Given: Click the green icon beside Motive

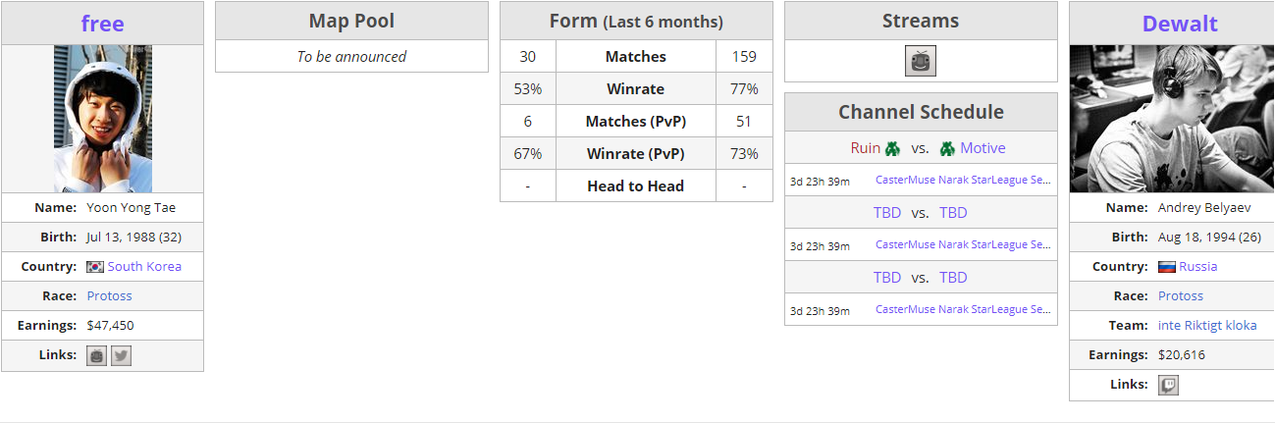Looking at the screenshot, I should click(947, 148).
